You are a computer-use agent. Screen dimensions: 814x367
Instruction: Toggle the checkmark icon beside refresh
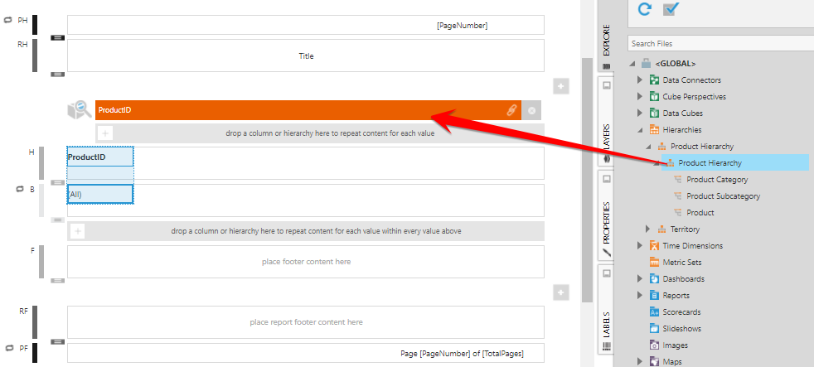(x=671, y=9)
